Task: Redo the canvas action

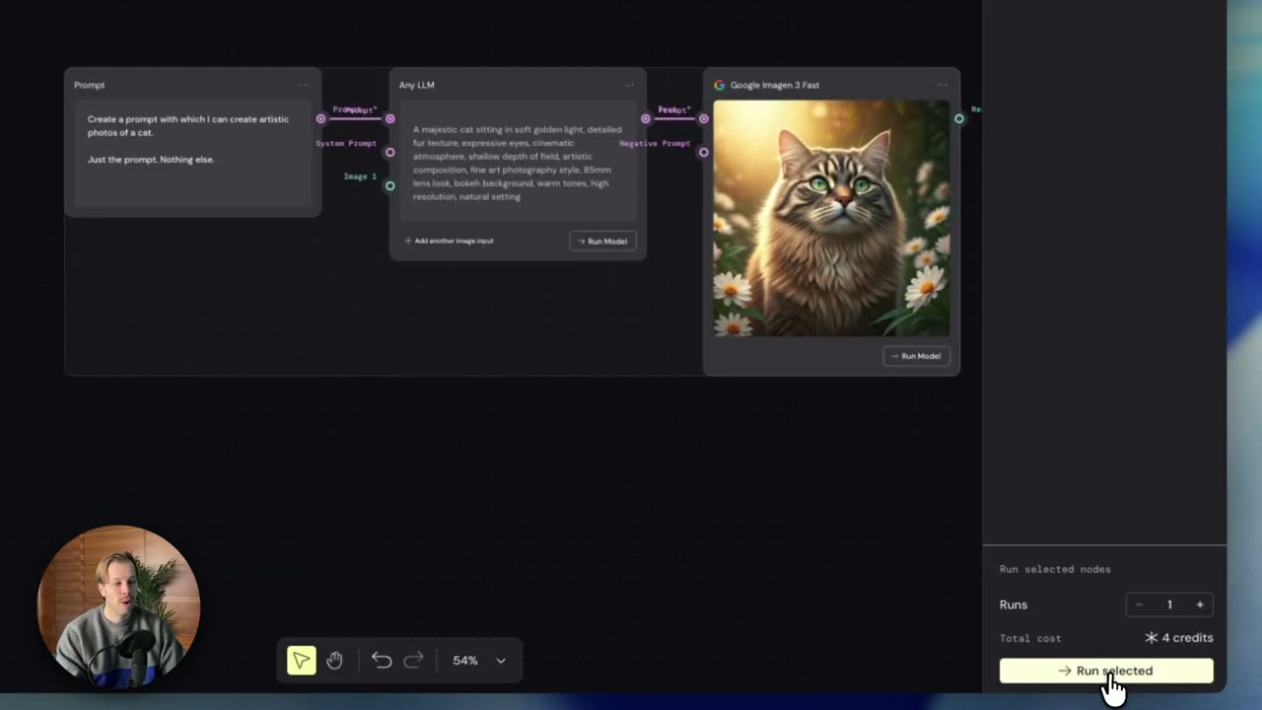Action: click(414, 661)
